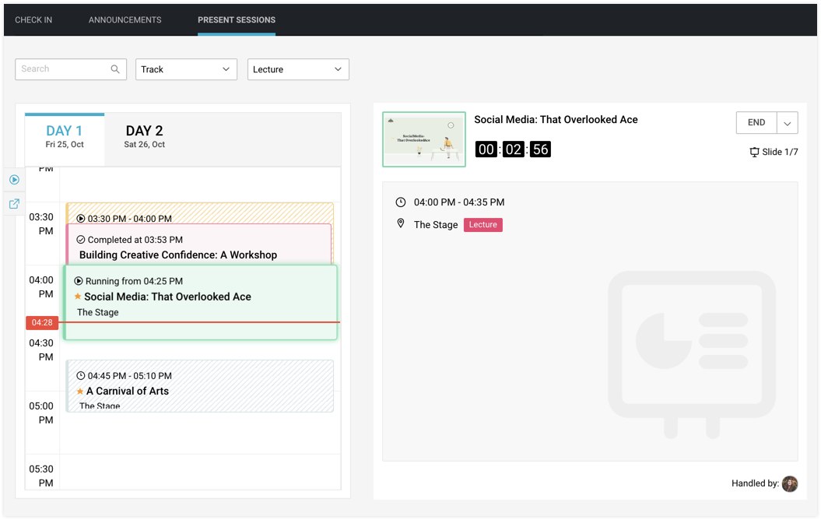Click the session slide thumbnail preview
The height and width of the screenshot is (520, 821).
pyautogui.click(x=424, y=139)
